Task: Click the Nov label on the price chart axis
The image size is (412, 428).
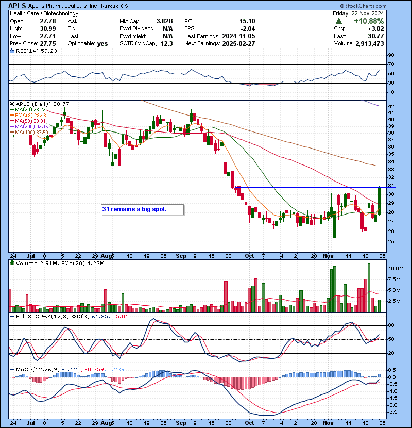Action: [328, 256]
